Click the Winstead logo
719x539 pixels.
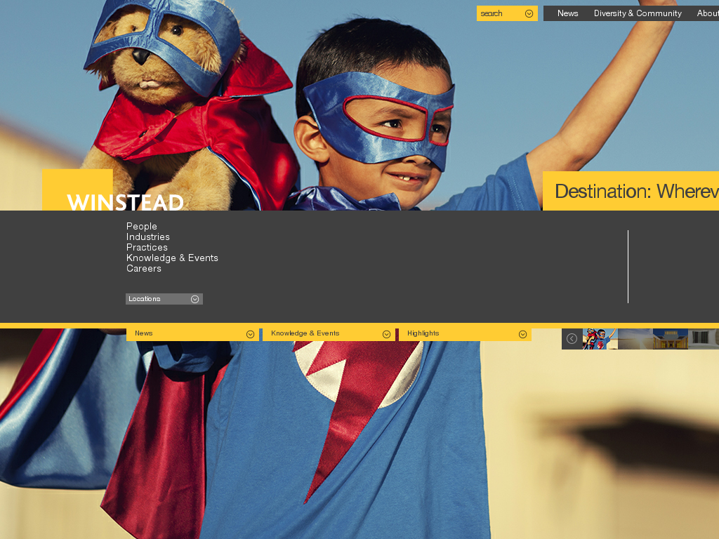pyautogui.click(x=125, y=202)
